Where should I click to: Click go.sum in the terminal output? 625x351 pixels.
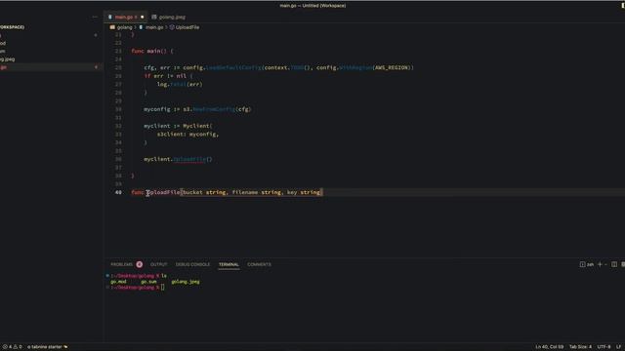(148, 282)
